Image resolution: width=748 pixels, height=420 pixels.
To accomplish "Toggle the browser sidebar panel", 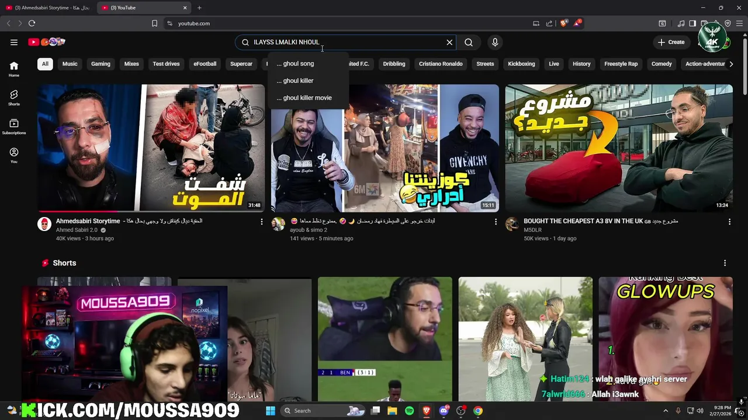I will 692,23.
